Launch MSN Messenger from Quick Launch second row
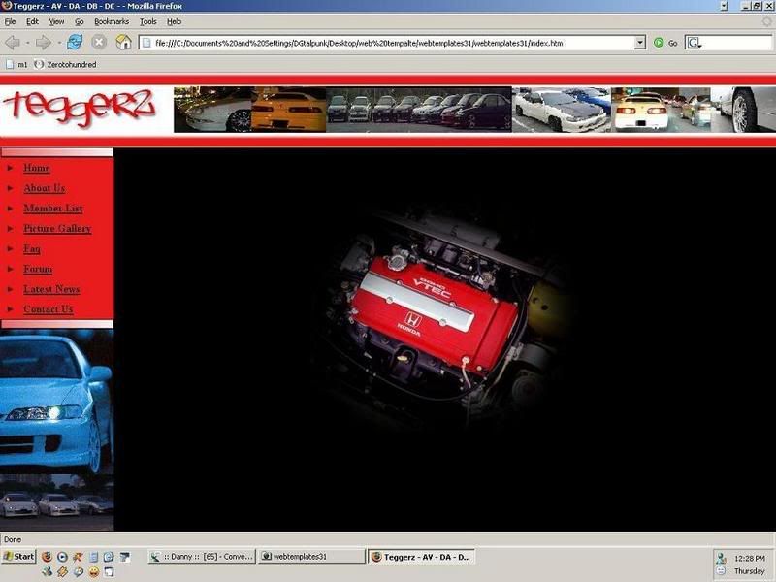The width and height of the screenshot is (776, 582). [47, 572]
